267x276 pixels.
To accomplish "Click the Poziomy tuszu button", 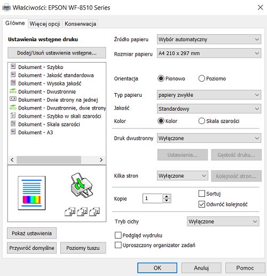I will coord(83,248).
